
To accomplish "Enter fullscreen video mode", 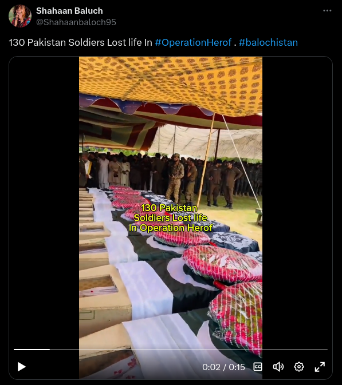I will tap(320, 367).
